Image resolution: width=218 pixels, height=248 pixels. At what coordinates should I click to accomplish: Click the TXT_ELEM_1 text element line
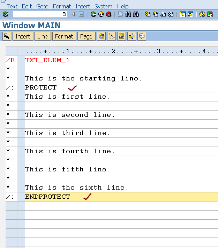pyautogui.click(x=47, y=60)
